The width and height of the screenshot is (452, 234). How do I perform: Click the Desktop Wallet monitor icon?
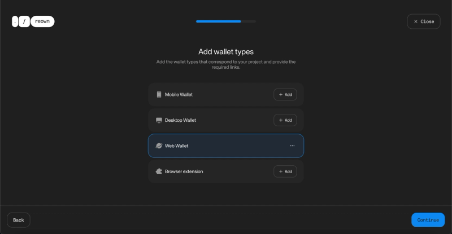coord(159,120)
